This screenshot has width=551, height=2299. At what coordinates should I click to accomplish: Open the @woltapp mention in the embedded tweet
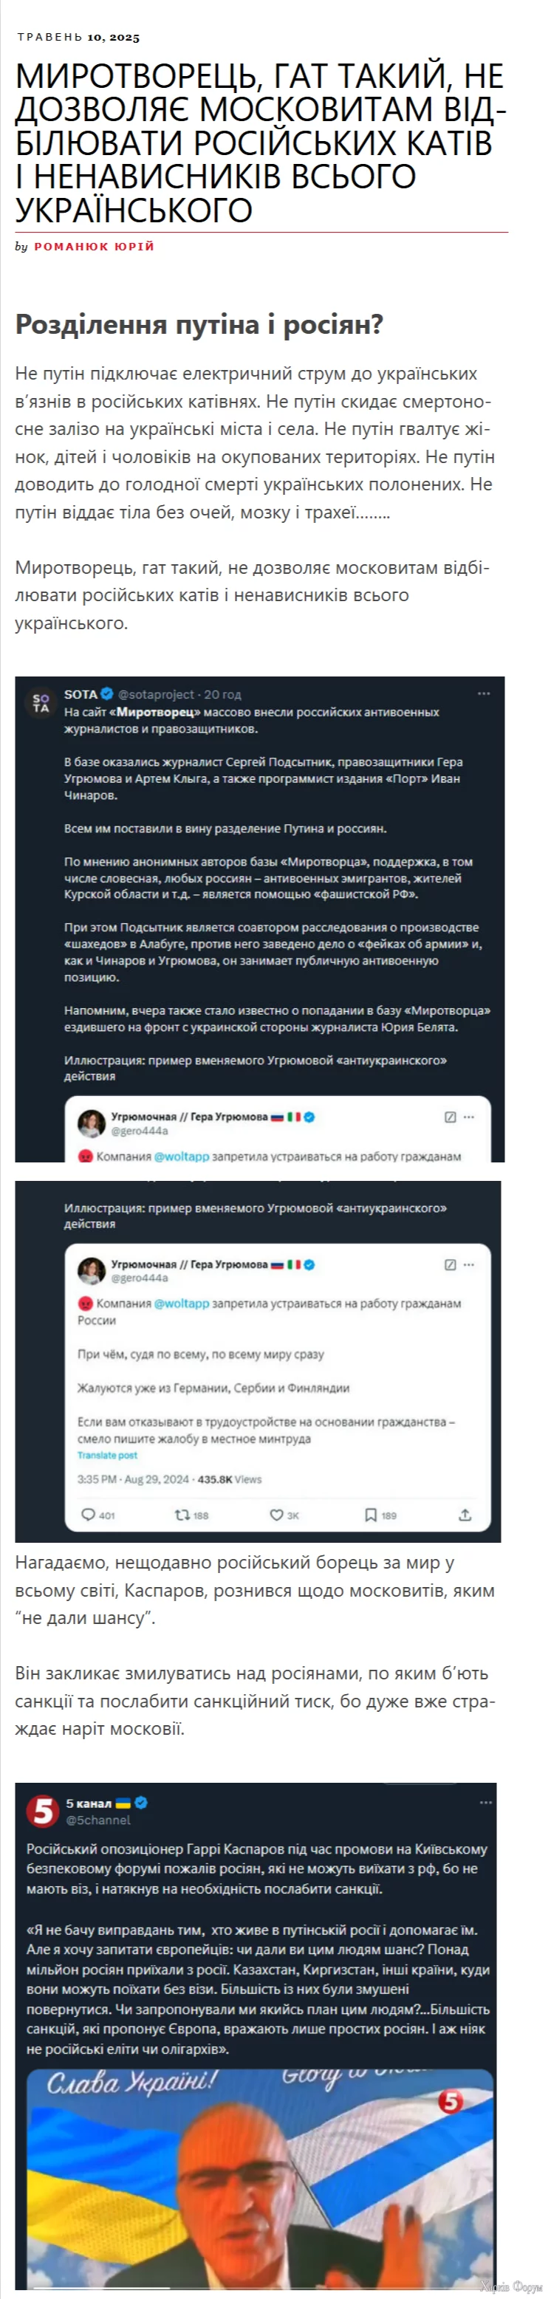click(x=181, y=1303)
